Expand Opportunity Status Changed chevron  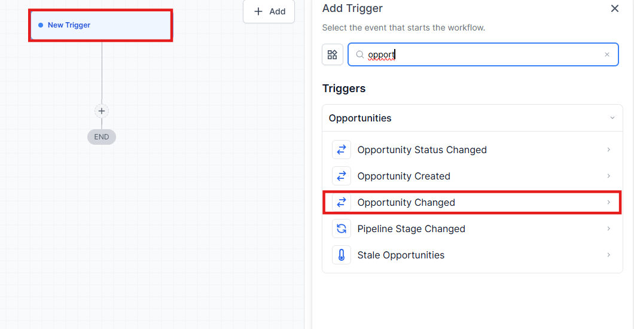tap(609, 150)
